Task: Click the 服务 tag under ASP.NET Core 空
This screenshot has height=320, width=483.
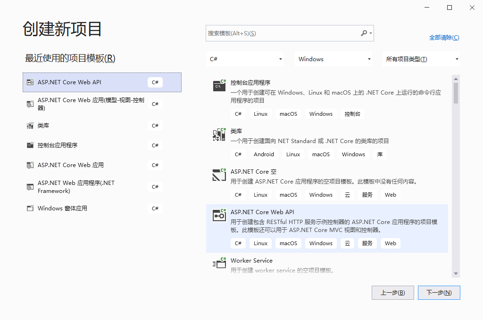Action: [367, 194]
